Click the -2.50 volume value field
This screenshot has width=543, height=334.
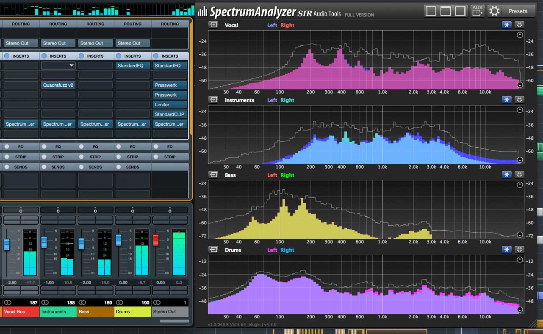(x=12, y=282)
